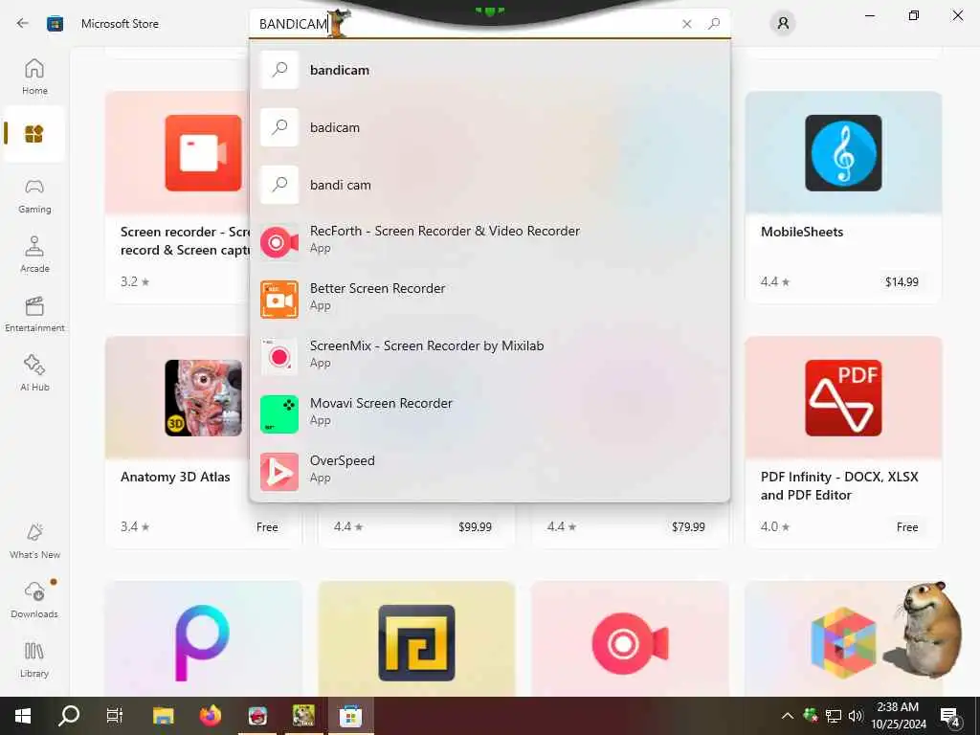The height and width of the screenshot is (735, 980).
Task: Open the user profile icon
Action: 783,24
